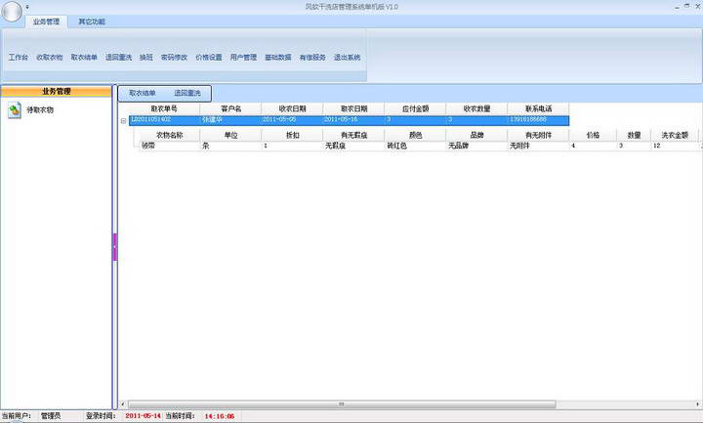703x423 pixels.
Task: Select the 2011-05-05 date cell
Action: (x=292, y=120)
